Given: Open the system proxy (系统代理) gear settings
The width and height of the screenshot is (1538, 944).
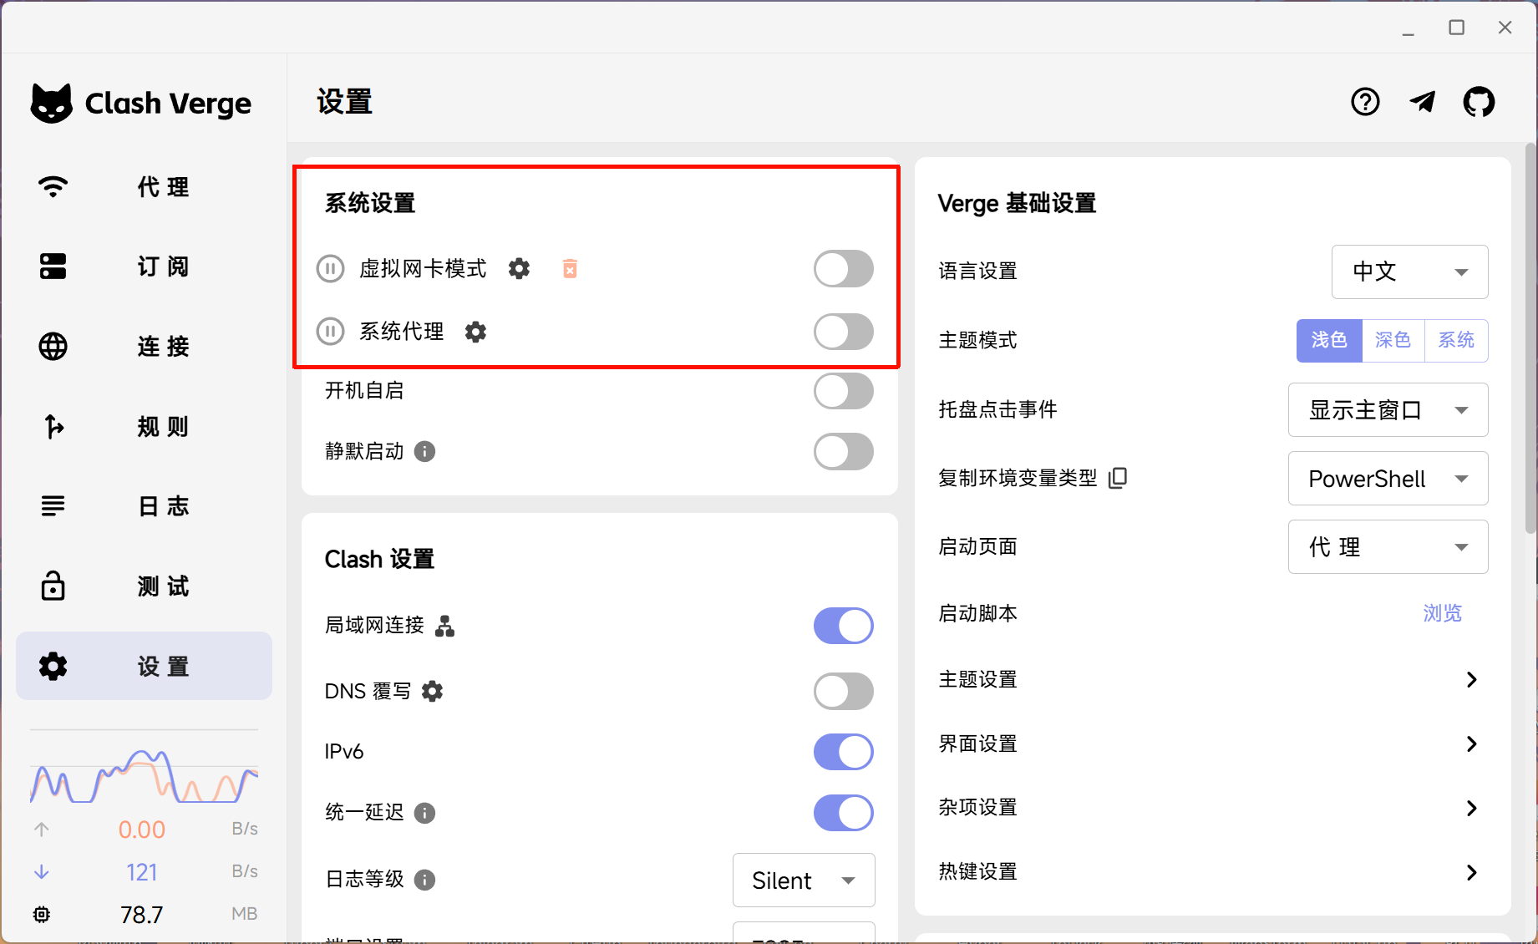Looking at the screenshot, I should click(475, 332).
